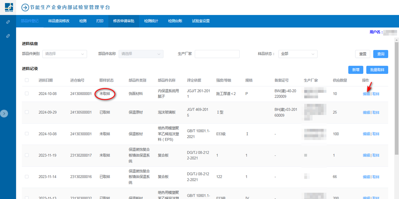This screenshot has width=399, height=199.
Task: Click the circled arrow icon beside platform title
Action: [25, 8]
